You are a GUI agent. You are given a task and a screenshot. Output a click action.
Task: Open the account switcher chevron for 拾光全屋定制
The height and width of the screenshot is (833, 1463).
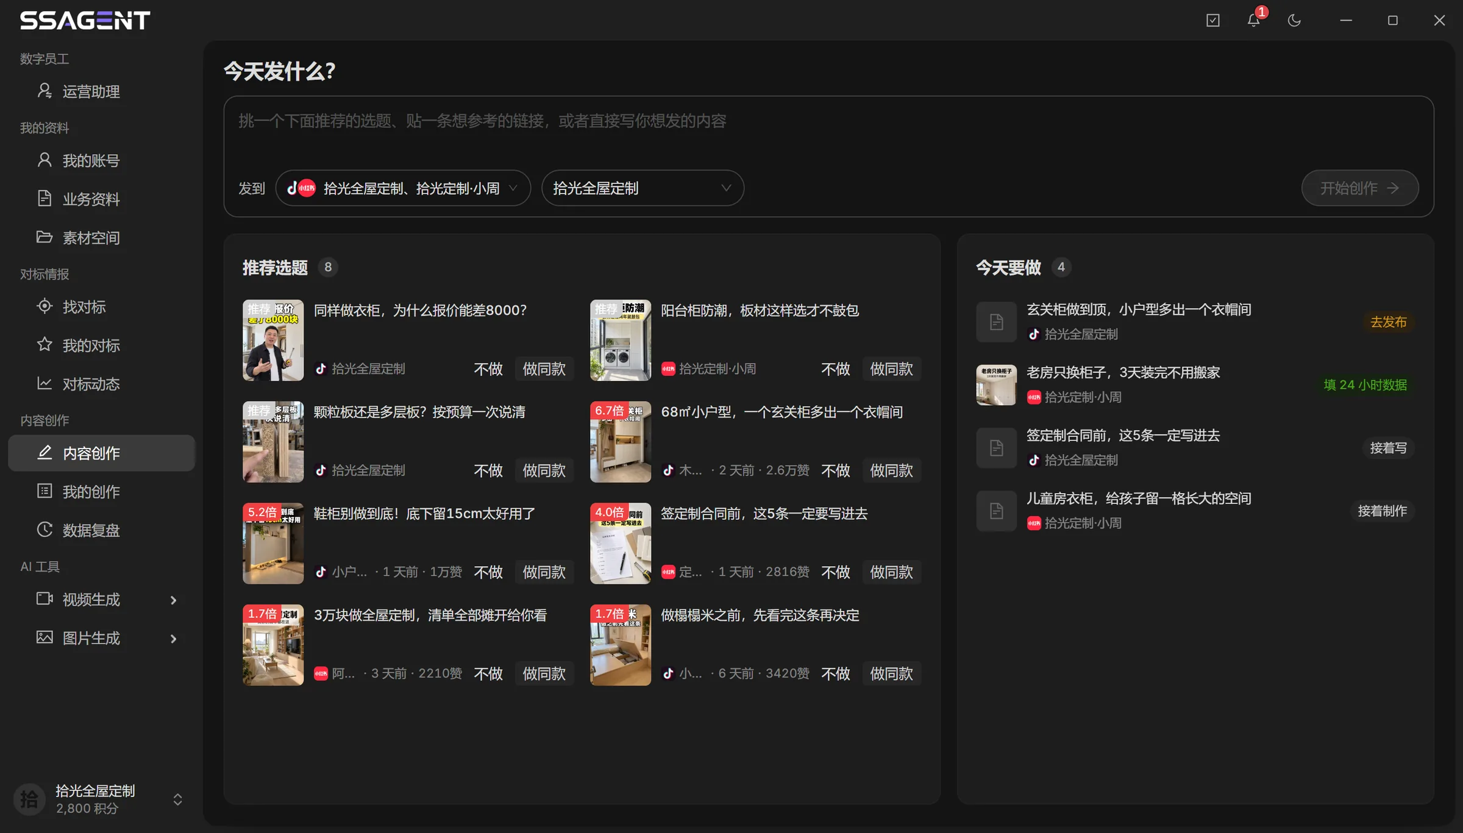(x=177, y=799)
